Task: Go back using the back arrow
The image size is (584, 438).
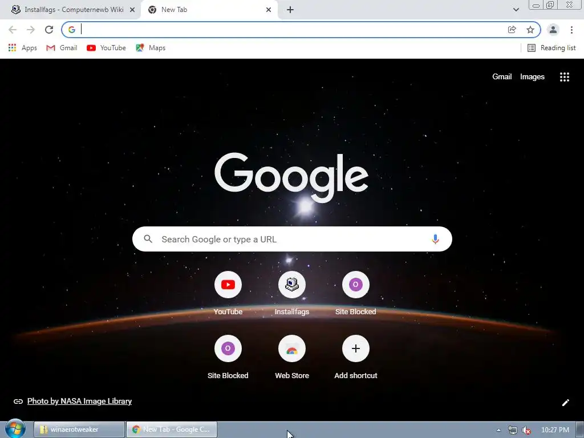Action: (x=13, y=30)
